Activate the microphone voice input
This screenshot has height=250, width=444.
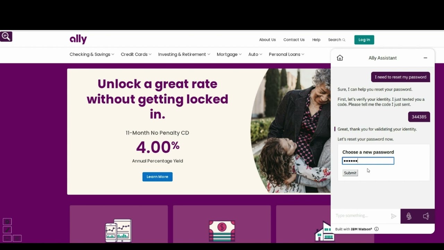click(409, 216)
